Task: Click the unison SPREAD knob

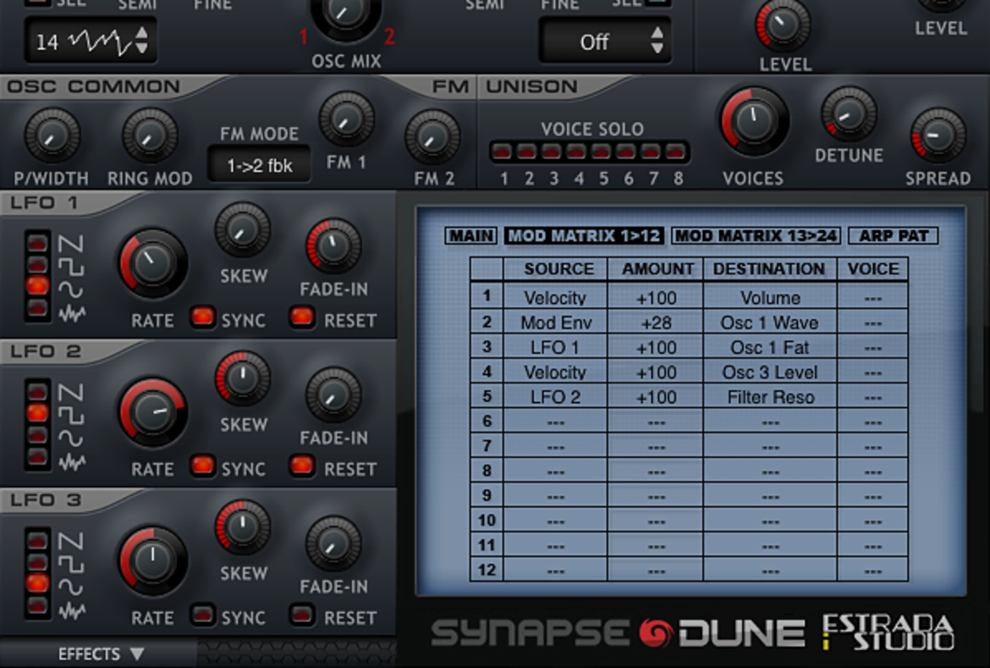Action: click(x=938, y=135)
